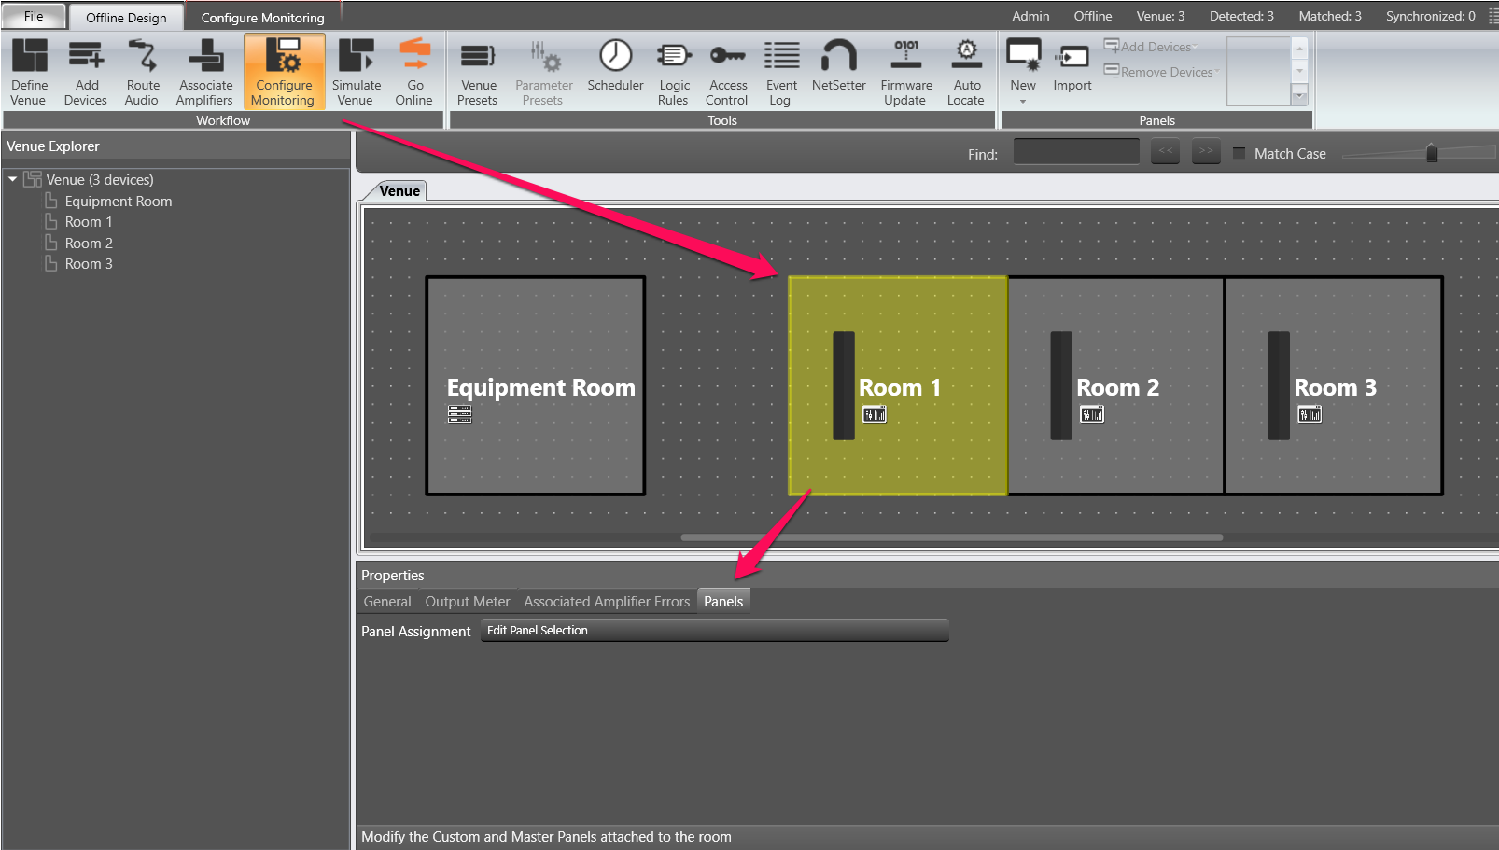This screenshot has width=1499, height=850.
Task: Select the Route Audio tool
Action: (x=142, y=72)
